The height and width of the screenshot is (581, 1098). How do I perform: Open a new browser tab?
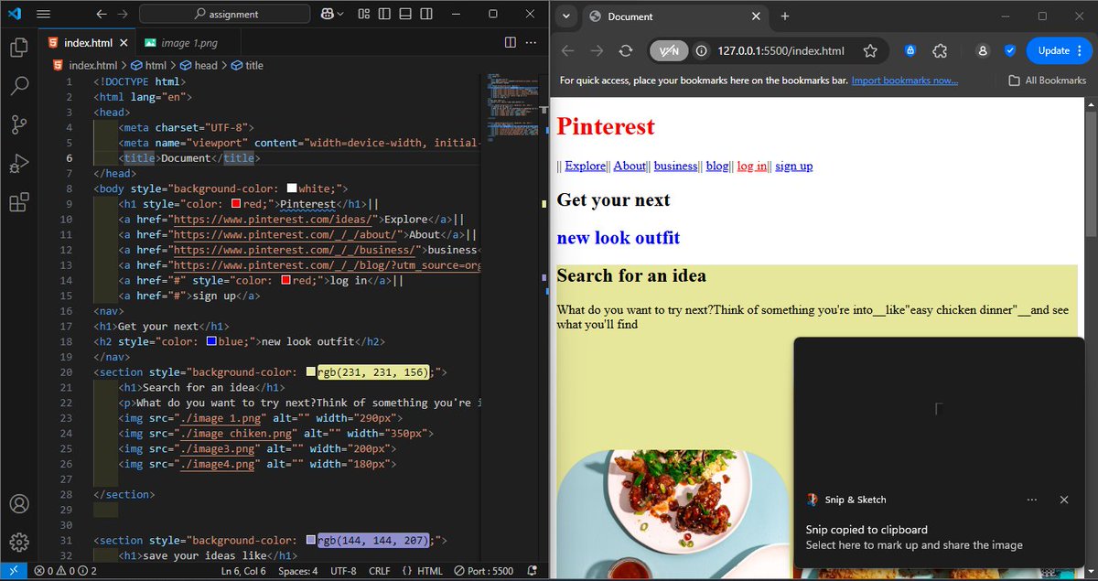pos(785,16)
